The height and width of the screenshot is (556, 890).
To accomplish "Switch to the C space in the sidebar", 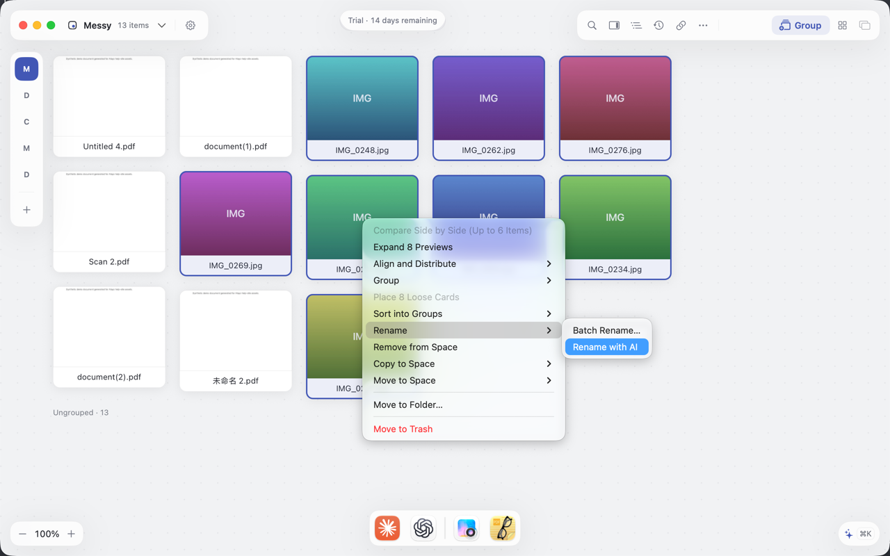I will pyautogui.click(x=26, y=122).
